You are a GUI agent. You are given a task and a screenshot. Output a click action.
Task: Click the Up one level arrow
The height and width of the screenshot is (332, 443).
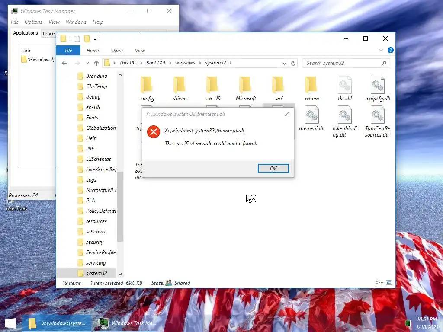96,63
